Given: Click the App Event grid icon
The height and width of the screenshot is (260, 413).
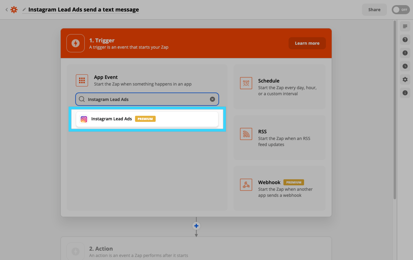Looking at the screenshot, I should (82, 80).
